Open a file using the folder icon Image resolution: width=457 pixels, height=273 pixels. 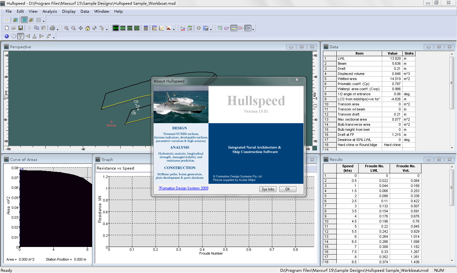(14, 28)
